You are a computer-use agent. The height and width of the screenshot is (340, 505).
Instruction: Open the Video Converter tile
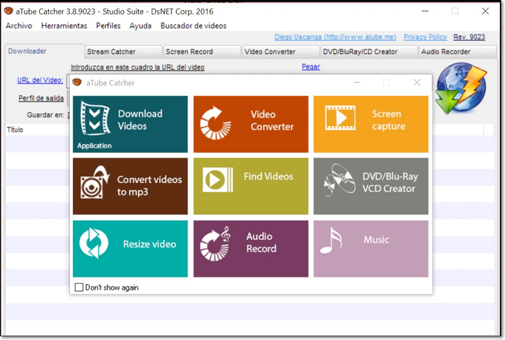point(250,124)
